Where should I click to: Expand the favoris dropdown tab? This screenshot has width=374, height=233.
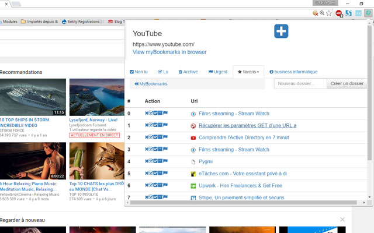(248, 72)
